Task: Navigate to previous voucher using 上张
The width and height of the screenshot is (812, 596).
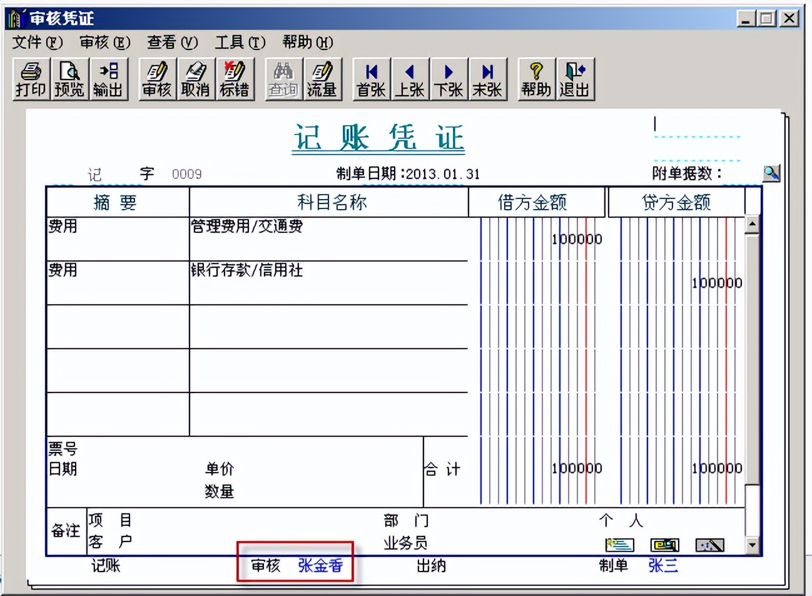Action: click(x=410, y=78)
